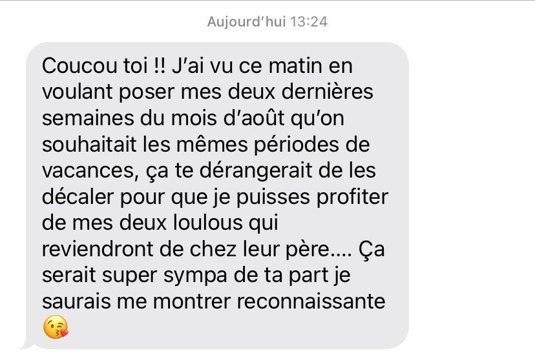Tap the word 'montrer' in last line

point(192,302)
